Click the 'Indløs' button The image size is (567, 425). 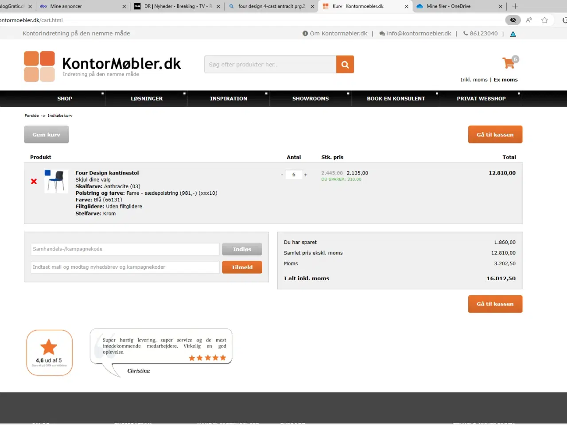pos(242,249)
